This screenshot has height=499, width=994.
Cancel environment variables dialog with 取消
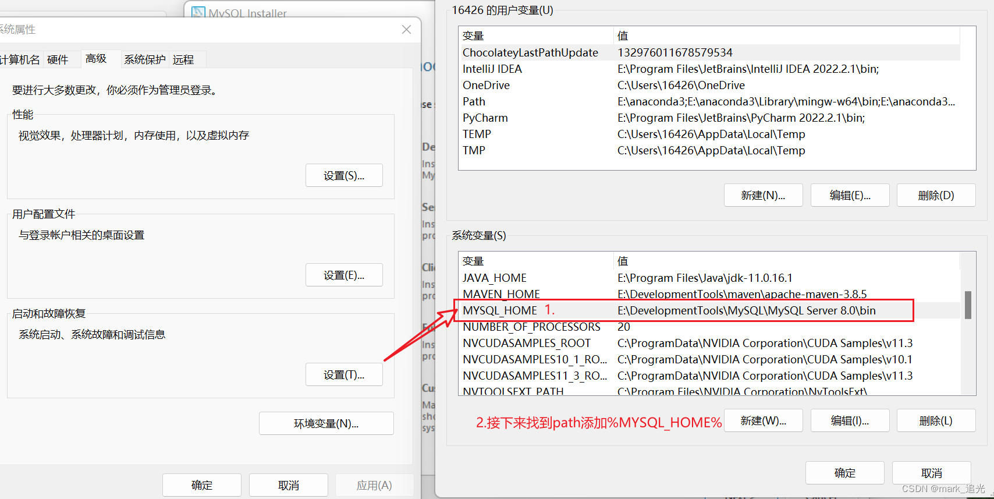pyautogui.click(x=932, y=473)
